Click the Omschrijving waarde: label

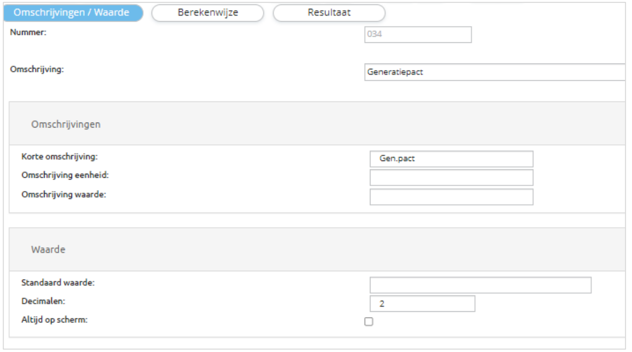pyautogui.click(x=64, y=194)
